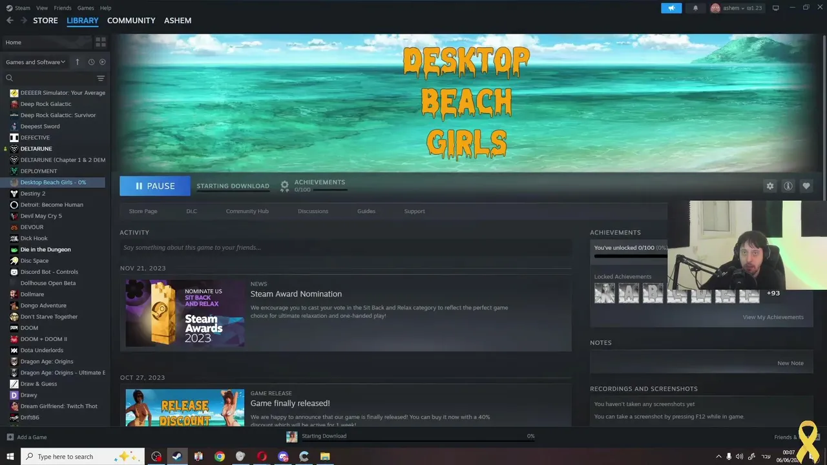Open the Help menu
The image size is (827, 465).
(106, 8)
